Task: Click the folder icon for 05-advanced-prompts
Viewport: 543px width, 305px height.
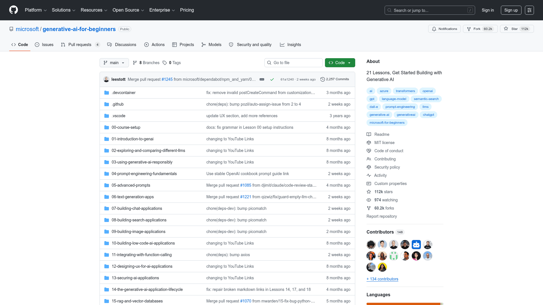Action: pos(107,185)
